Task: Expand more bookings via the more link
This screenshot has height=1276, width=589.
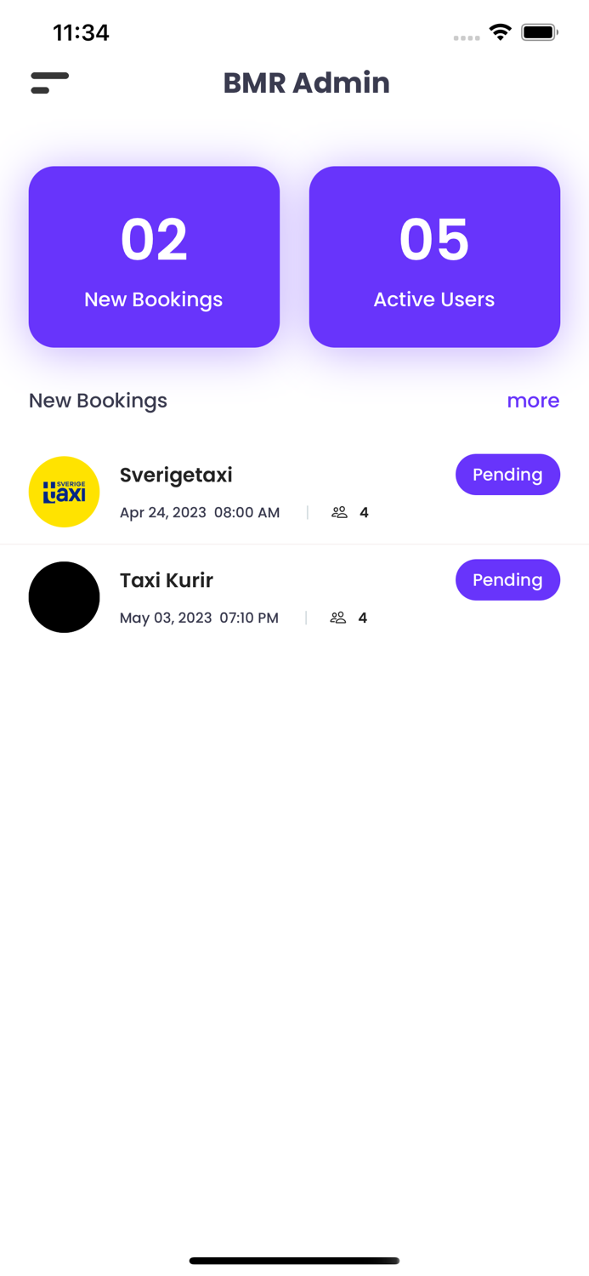Action: click(x=534, y=401)
